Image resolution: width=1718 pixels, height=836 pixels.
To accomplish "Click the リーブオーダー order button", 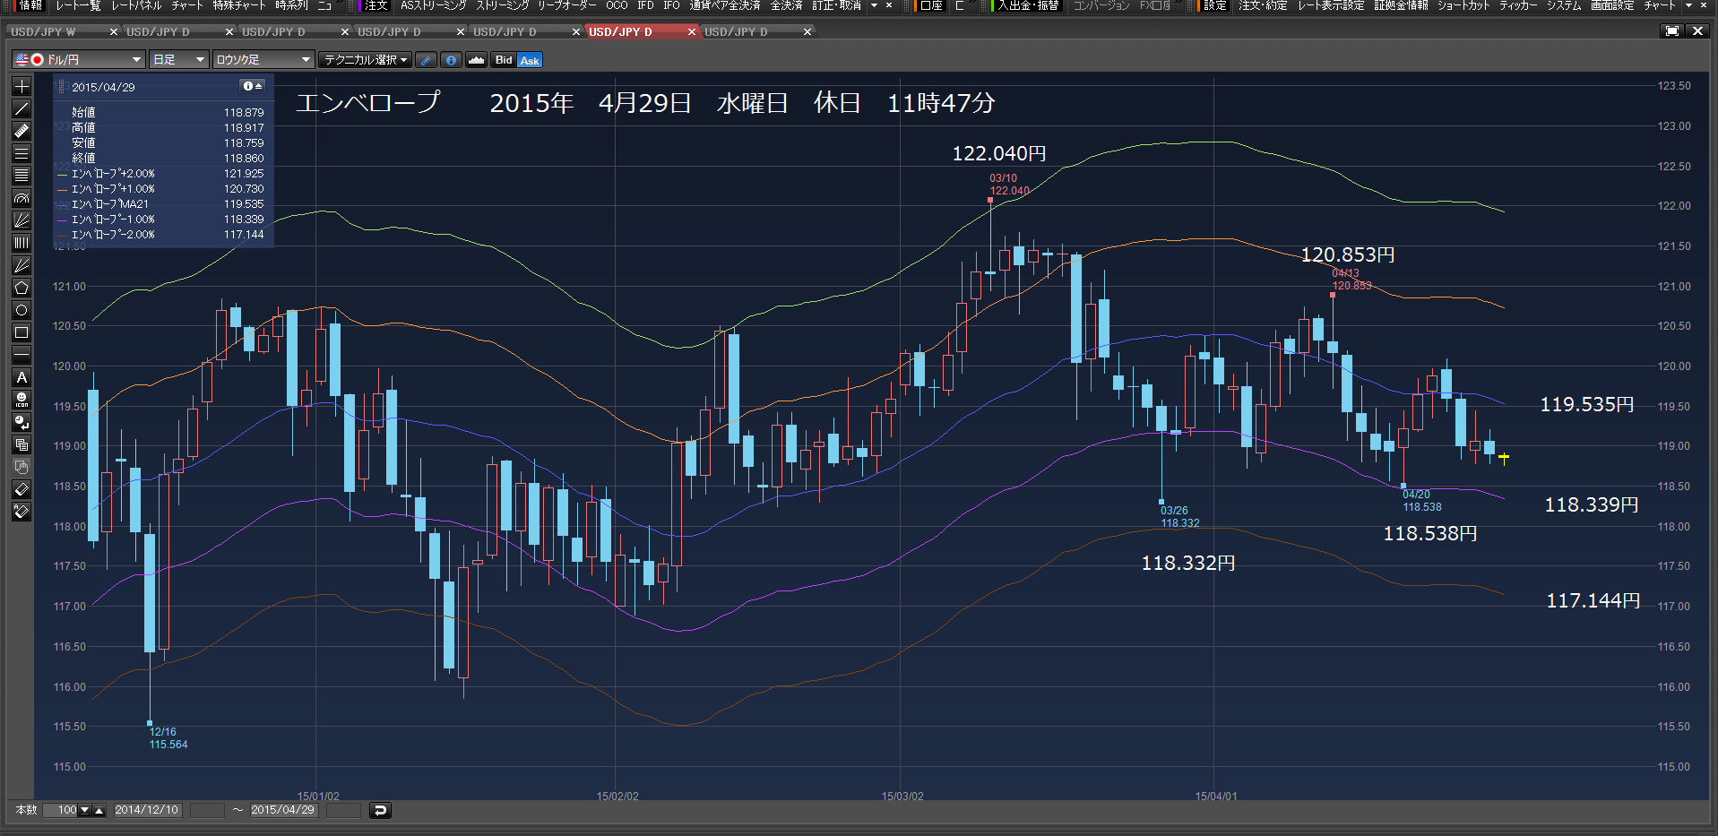I will point(567,5).
